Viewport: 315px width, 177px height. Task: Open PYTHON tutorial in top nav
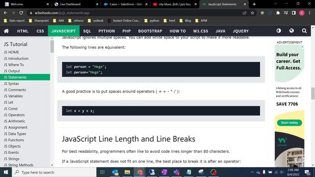click(106, 31)
